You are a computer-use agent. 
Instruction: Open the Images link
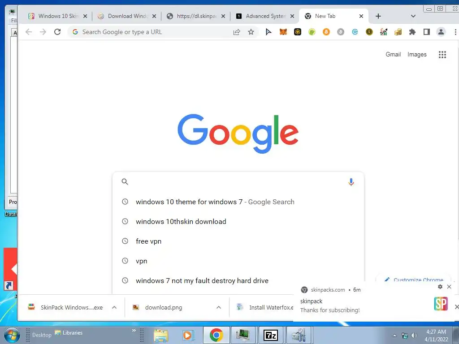[417, 54]
